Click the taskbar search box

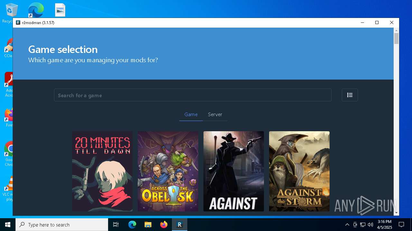[x=62, y=225]
